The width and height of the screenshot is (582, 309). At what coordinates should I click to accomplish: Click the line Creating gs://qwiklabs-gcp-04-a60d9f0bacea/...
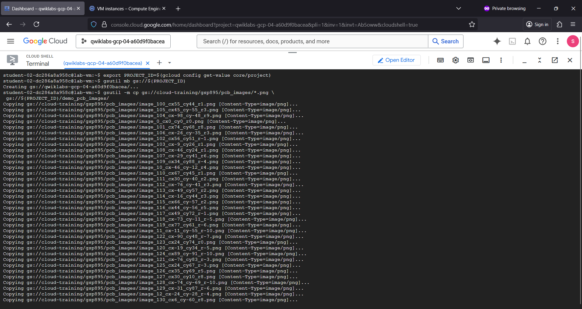click(x=71, y=87)
